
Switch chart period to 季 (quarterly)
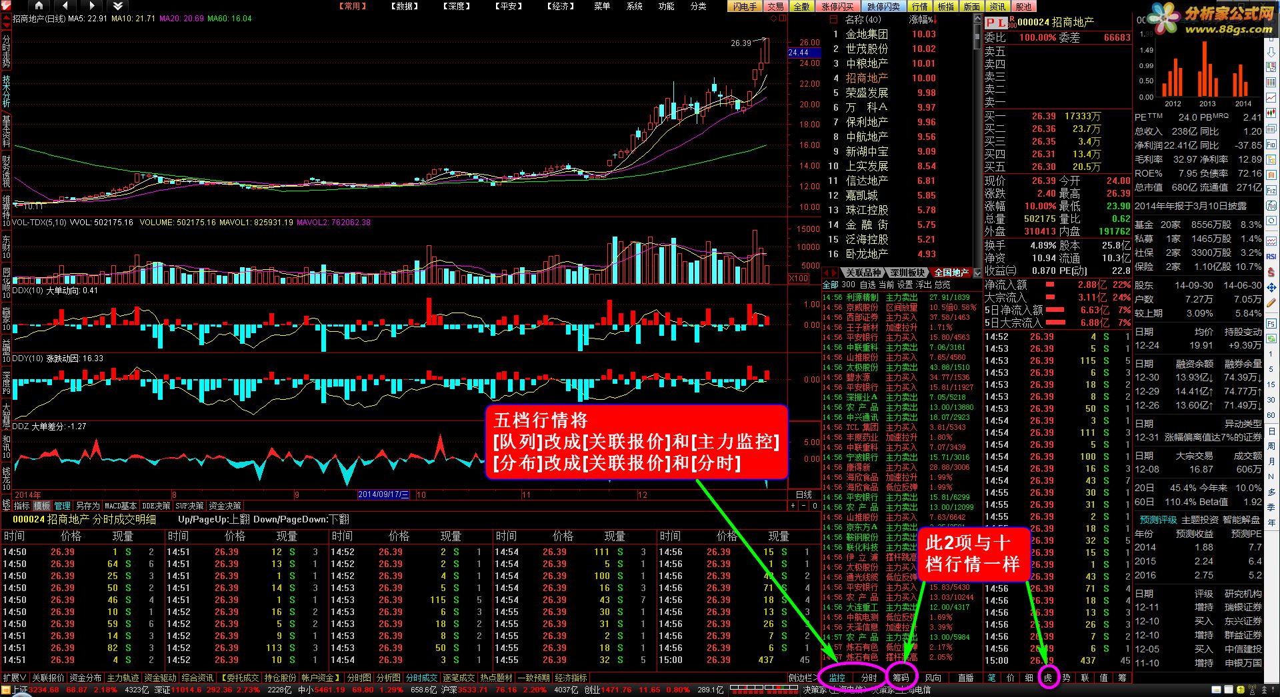coord(1271,506)
